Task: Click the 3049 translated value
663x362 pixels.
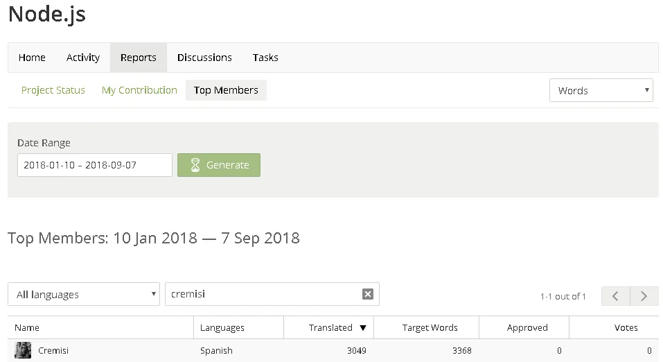Action: (x=357, y=351)
